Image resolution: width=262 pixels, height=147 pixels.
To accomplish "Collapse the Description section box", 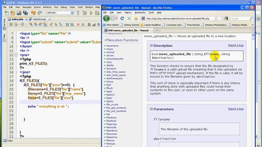I will click(151, 45).
